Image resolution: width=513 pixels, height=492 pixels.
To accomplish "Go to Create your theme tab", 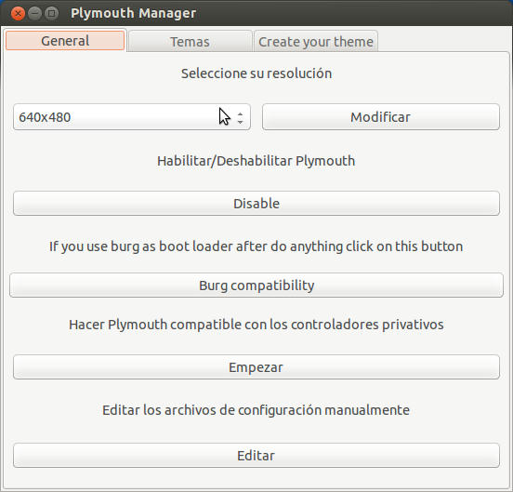I will coord(316,41).
